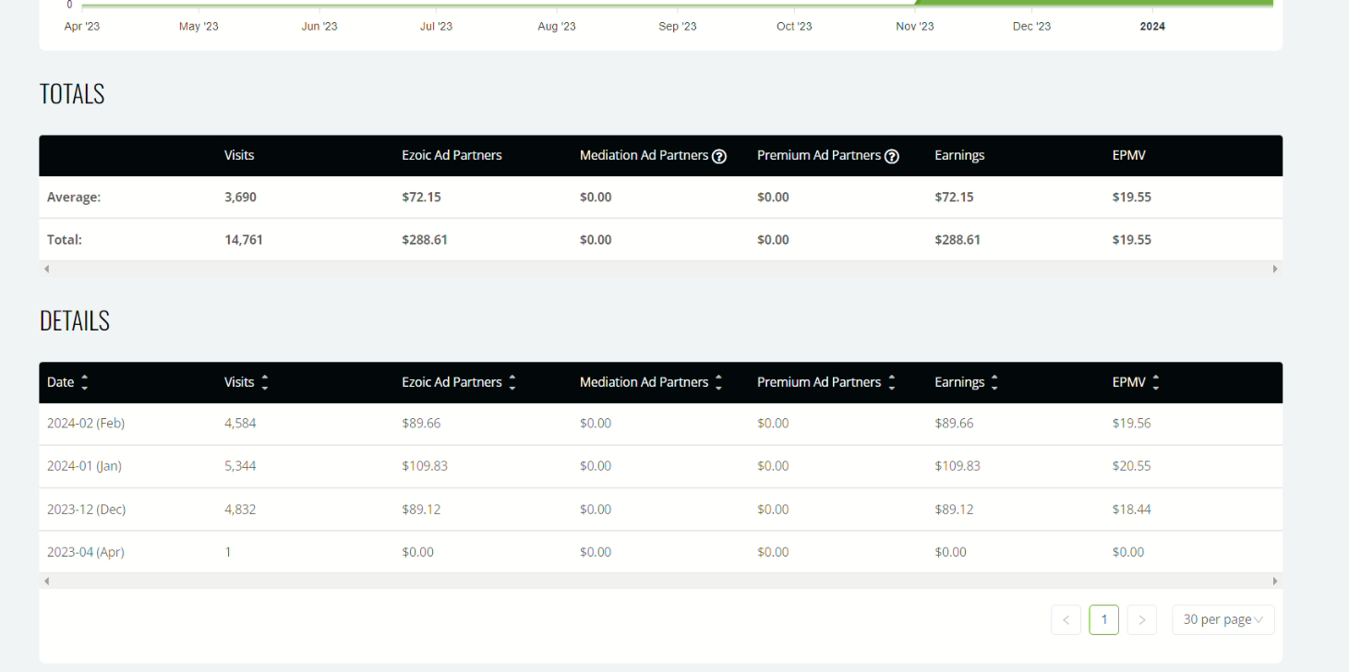
Task: Select page 1 in pagination
Action: [1104, 619]
